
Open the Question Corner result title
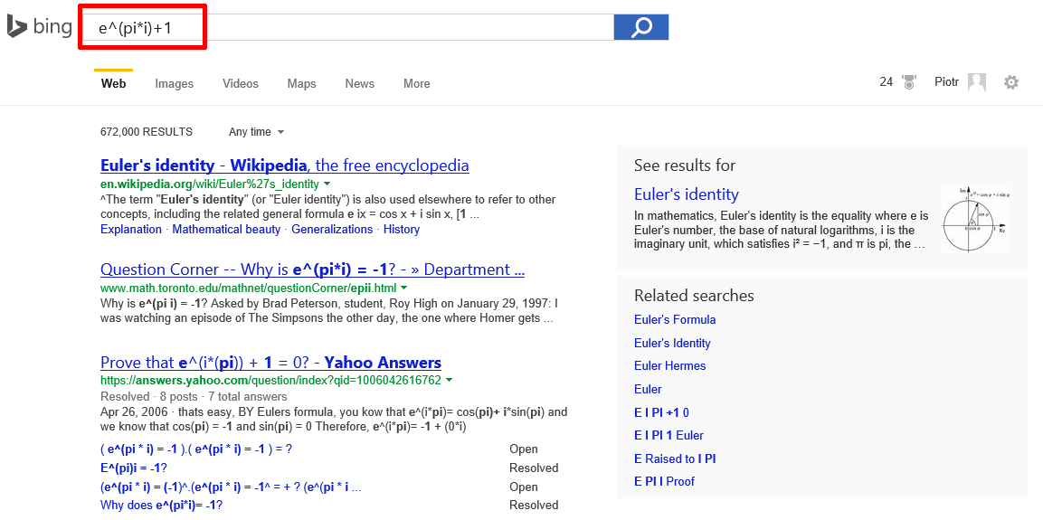(x=313, y=270)
